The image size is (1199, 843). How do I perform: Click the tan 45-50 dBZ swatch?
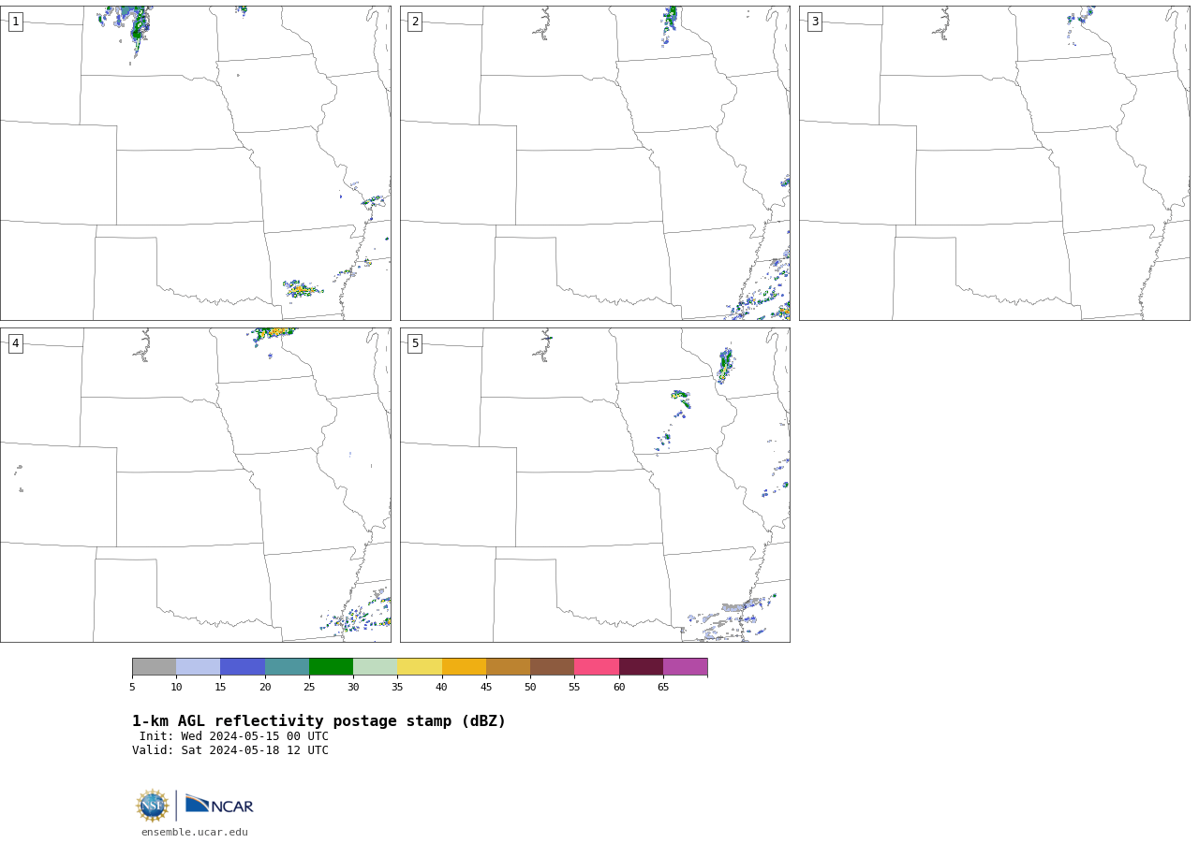tap(508, 667)
